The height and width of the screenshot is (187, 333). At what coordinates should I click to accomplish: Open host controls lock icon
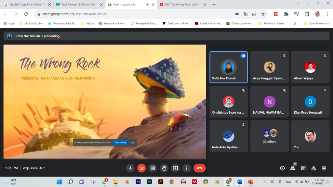(324, 168)
